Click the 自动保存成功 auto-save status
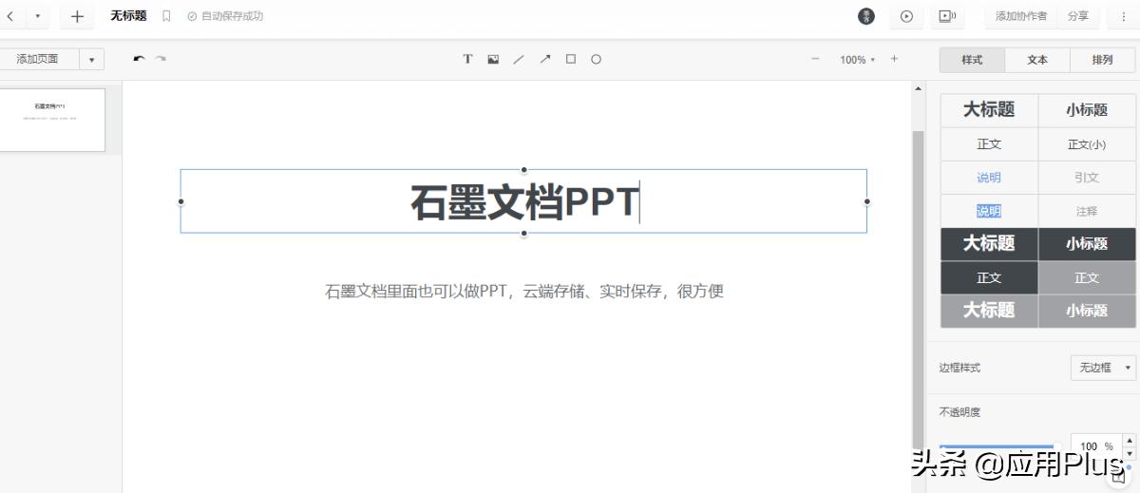 (225, 16)
